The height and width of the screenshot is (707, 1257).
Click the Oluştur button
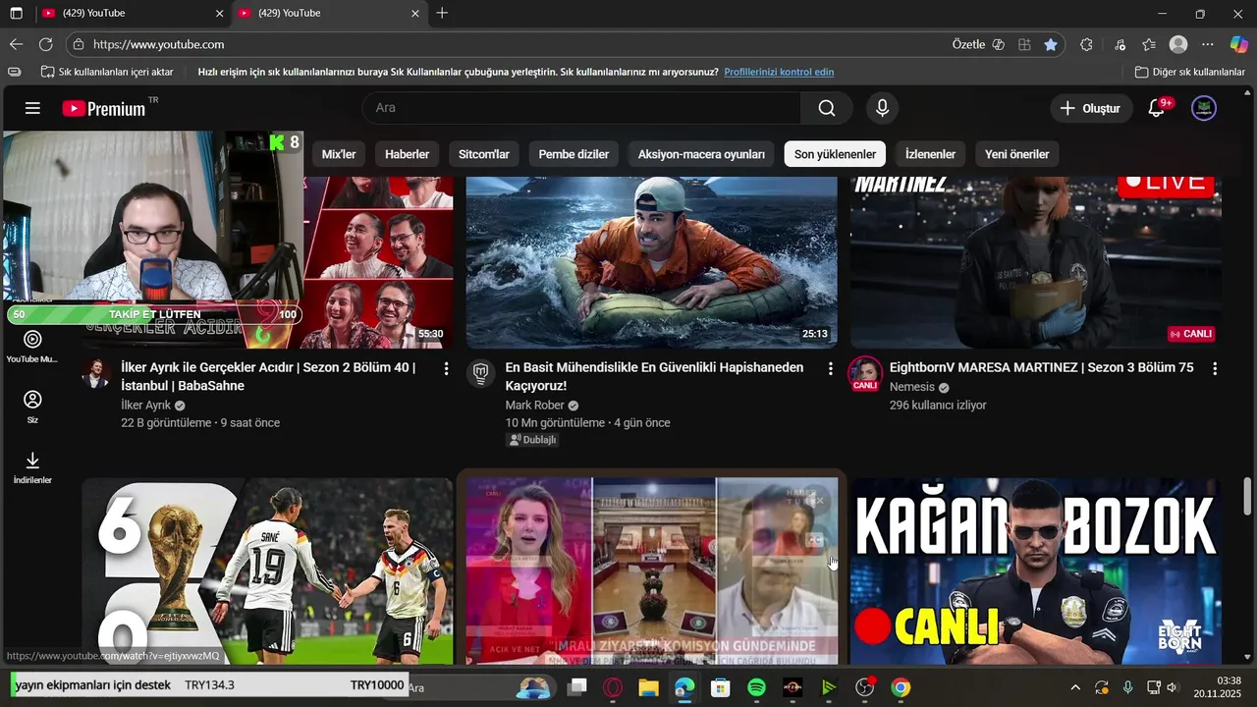pyautogui.click(x=1090, y=108)
